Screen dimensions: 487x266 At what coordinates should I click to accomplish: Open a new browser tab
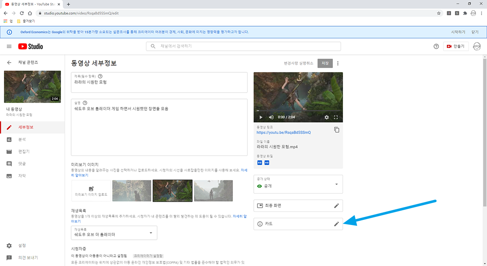click(68, 4)
